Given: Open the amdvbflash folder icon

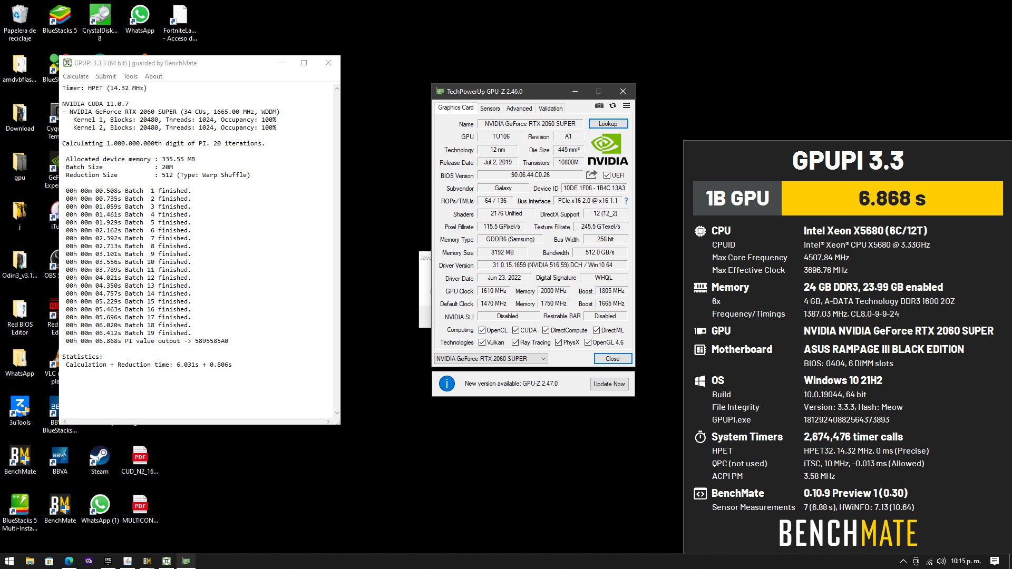Looking at the screenshot, I should click(20, 69).
